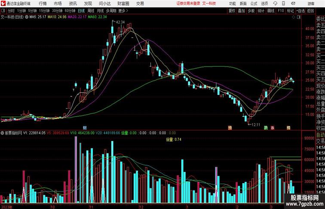Switch to 分时 chart tab
This screenshot has height=209, width=325.
coord(11,11)
